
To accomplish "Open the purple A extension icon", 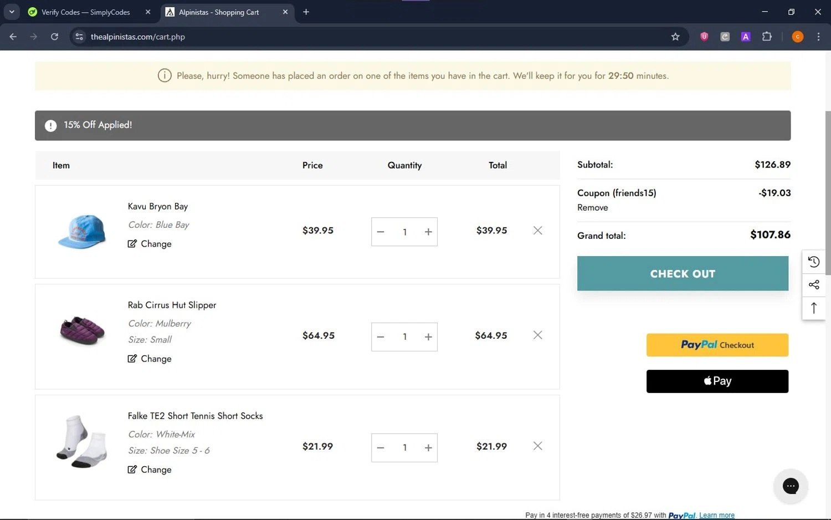I will 746,37.
